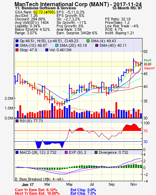
Task: Click the blue Vol legend swatch
Action: (x=47, y=50)
